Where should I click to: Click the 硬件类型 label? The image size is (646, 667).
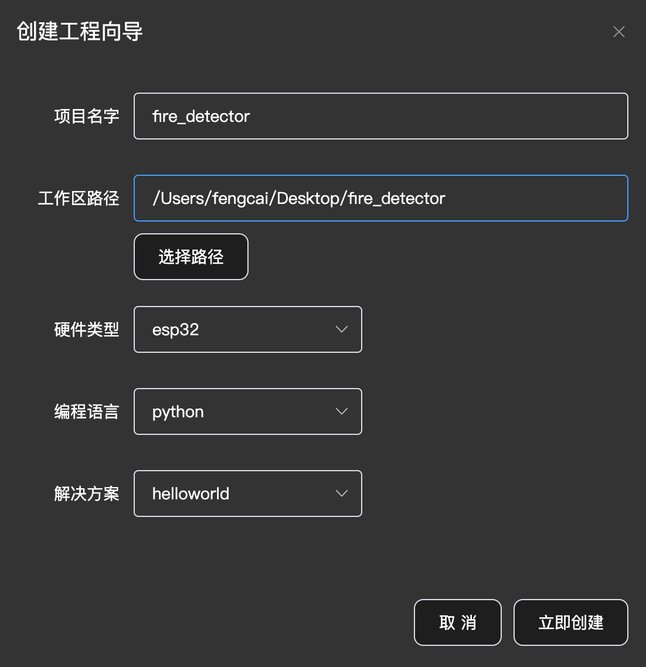[x=87, y=329]
